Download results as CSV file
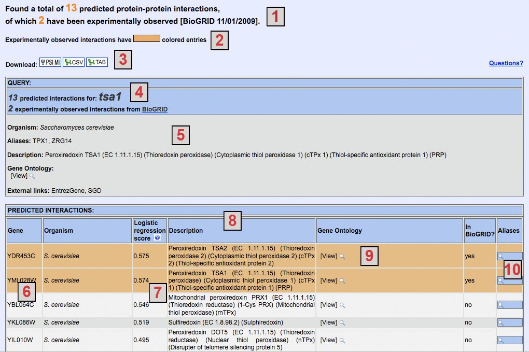529x352 pixels. (73, 63)
